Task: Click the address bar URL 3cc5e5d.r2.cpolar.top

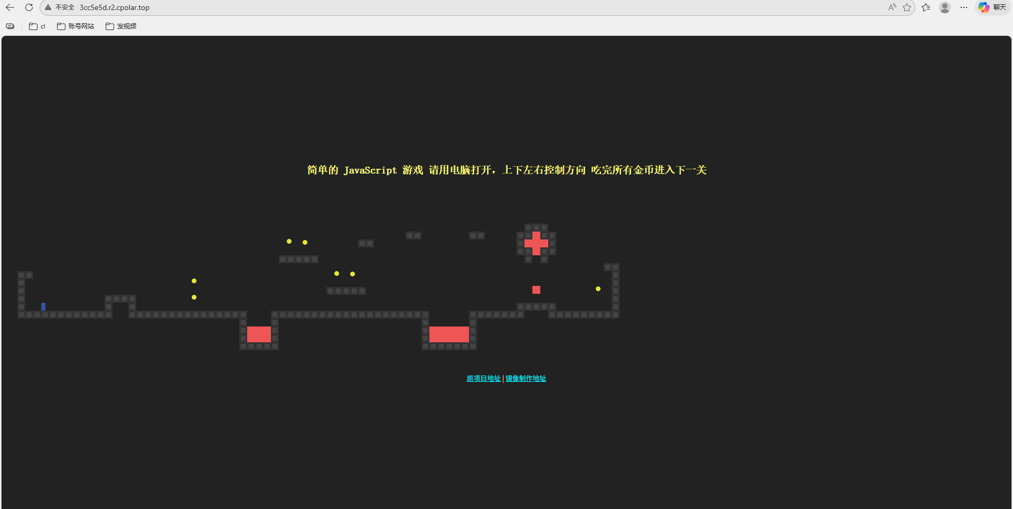Action: pyautogui.click(x=115, y=7)
